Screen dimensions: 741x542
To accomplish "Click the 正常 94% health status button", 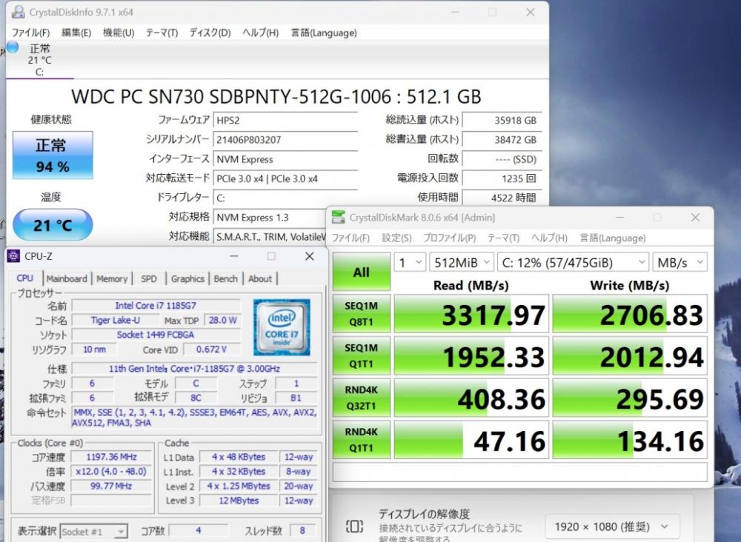I will [53, 155].
